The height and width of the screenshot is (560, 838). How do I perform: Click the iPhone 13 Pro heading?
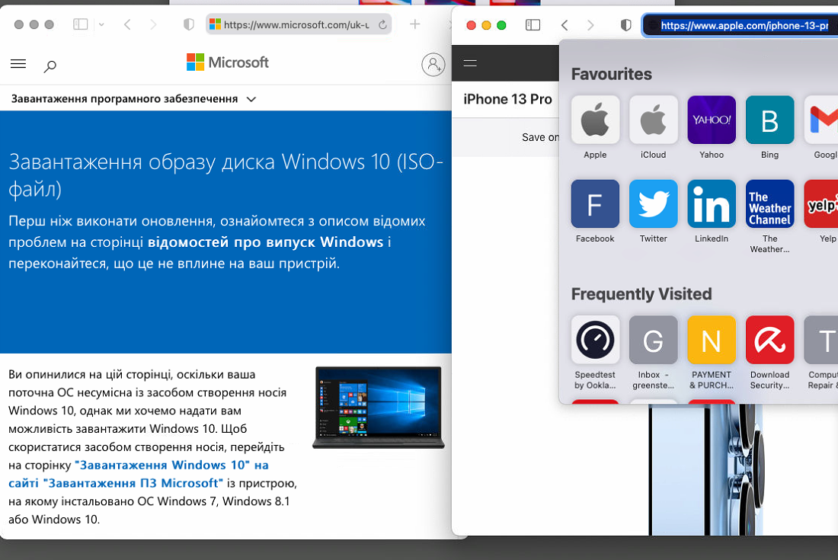coord(507,99)
